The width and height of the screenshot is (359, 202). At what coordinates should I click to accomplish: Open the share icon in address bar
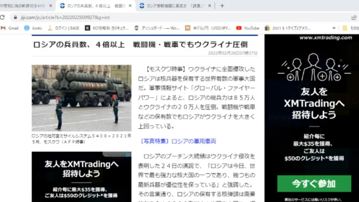[x=354, y=18]
